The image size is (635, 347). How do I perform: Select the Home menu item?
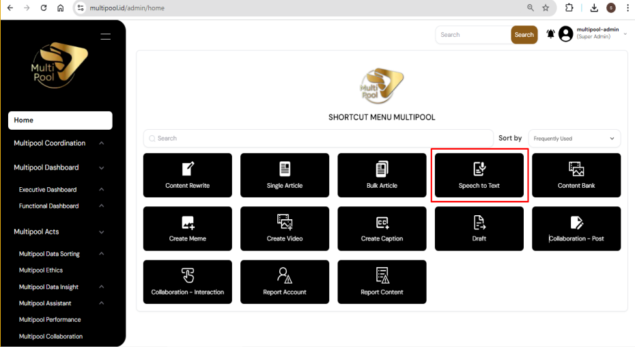60,120
